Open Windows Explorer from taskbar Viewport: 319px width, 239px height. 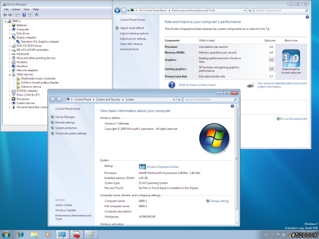[x=34, y=235]
